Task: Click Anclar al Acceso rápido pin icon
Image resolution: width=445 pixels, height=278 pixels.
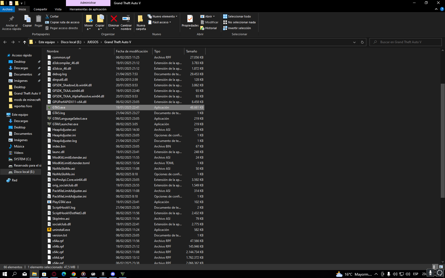Action: (11, 19)
